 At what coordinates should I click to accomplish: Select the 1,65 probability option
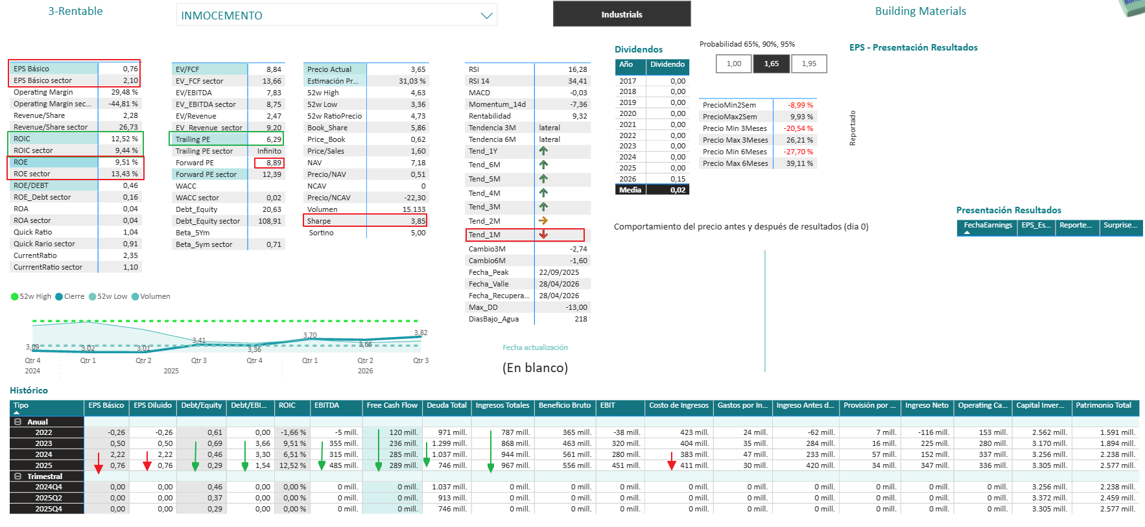[772, 64]
